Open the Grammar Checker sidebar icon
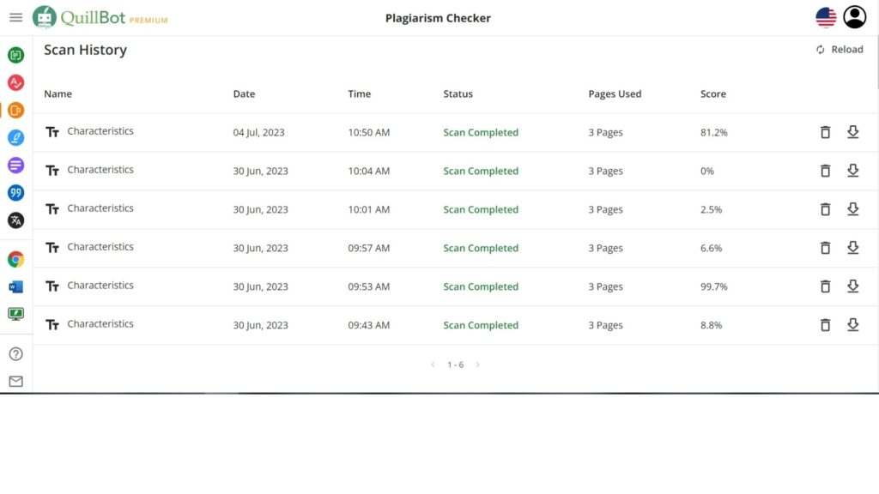 click(x=15, y=83)
